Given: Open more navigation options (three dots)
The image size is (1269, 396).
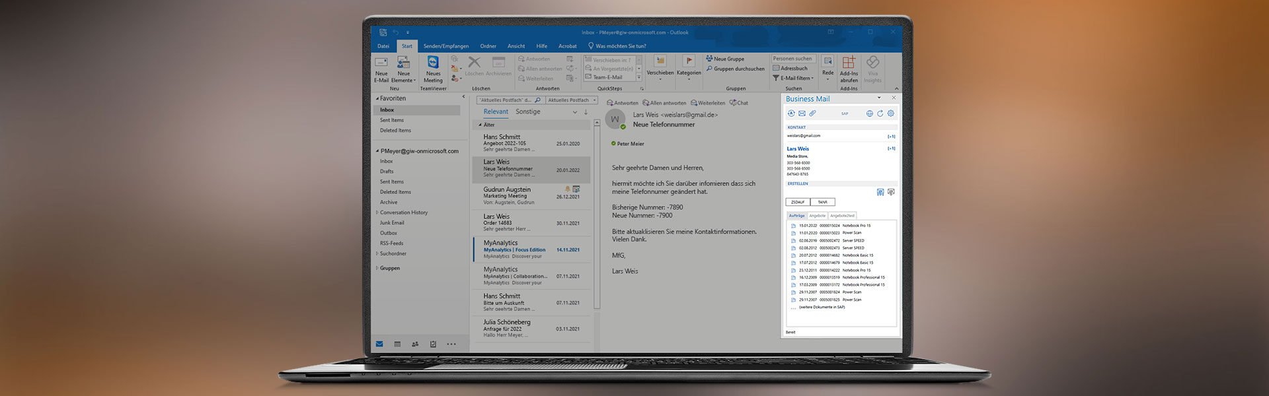Looking at the screenshot, I should tap(451, 344).
